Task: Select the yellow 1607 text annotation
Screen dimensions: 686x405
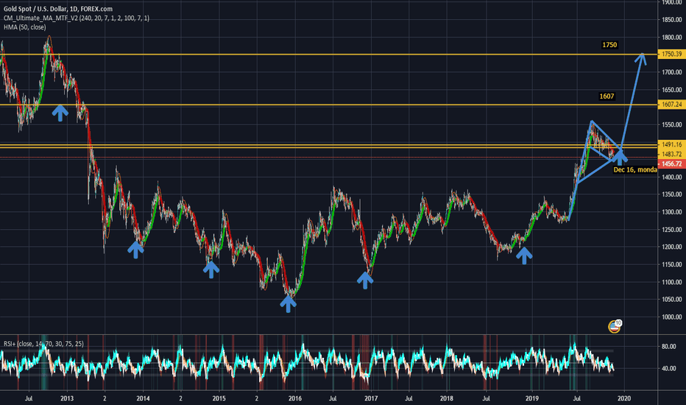Action: pos(607,96)
